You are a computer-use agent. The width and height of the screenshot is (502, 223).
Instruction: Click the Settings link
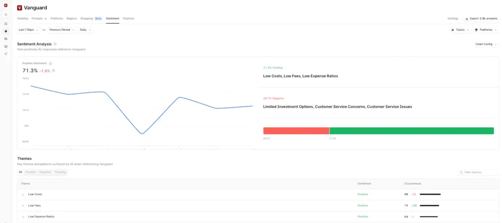click(x=452, y=19)
